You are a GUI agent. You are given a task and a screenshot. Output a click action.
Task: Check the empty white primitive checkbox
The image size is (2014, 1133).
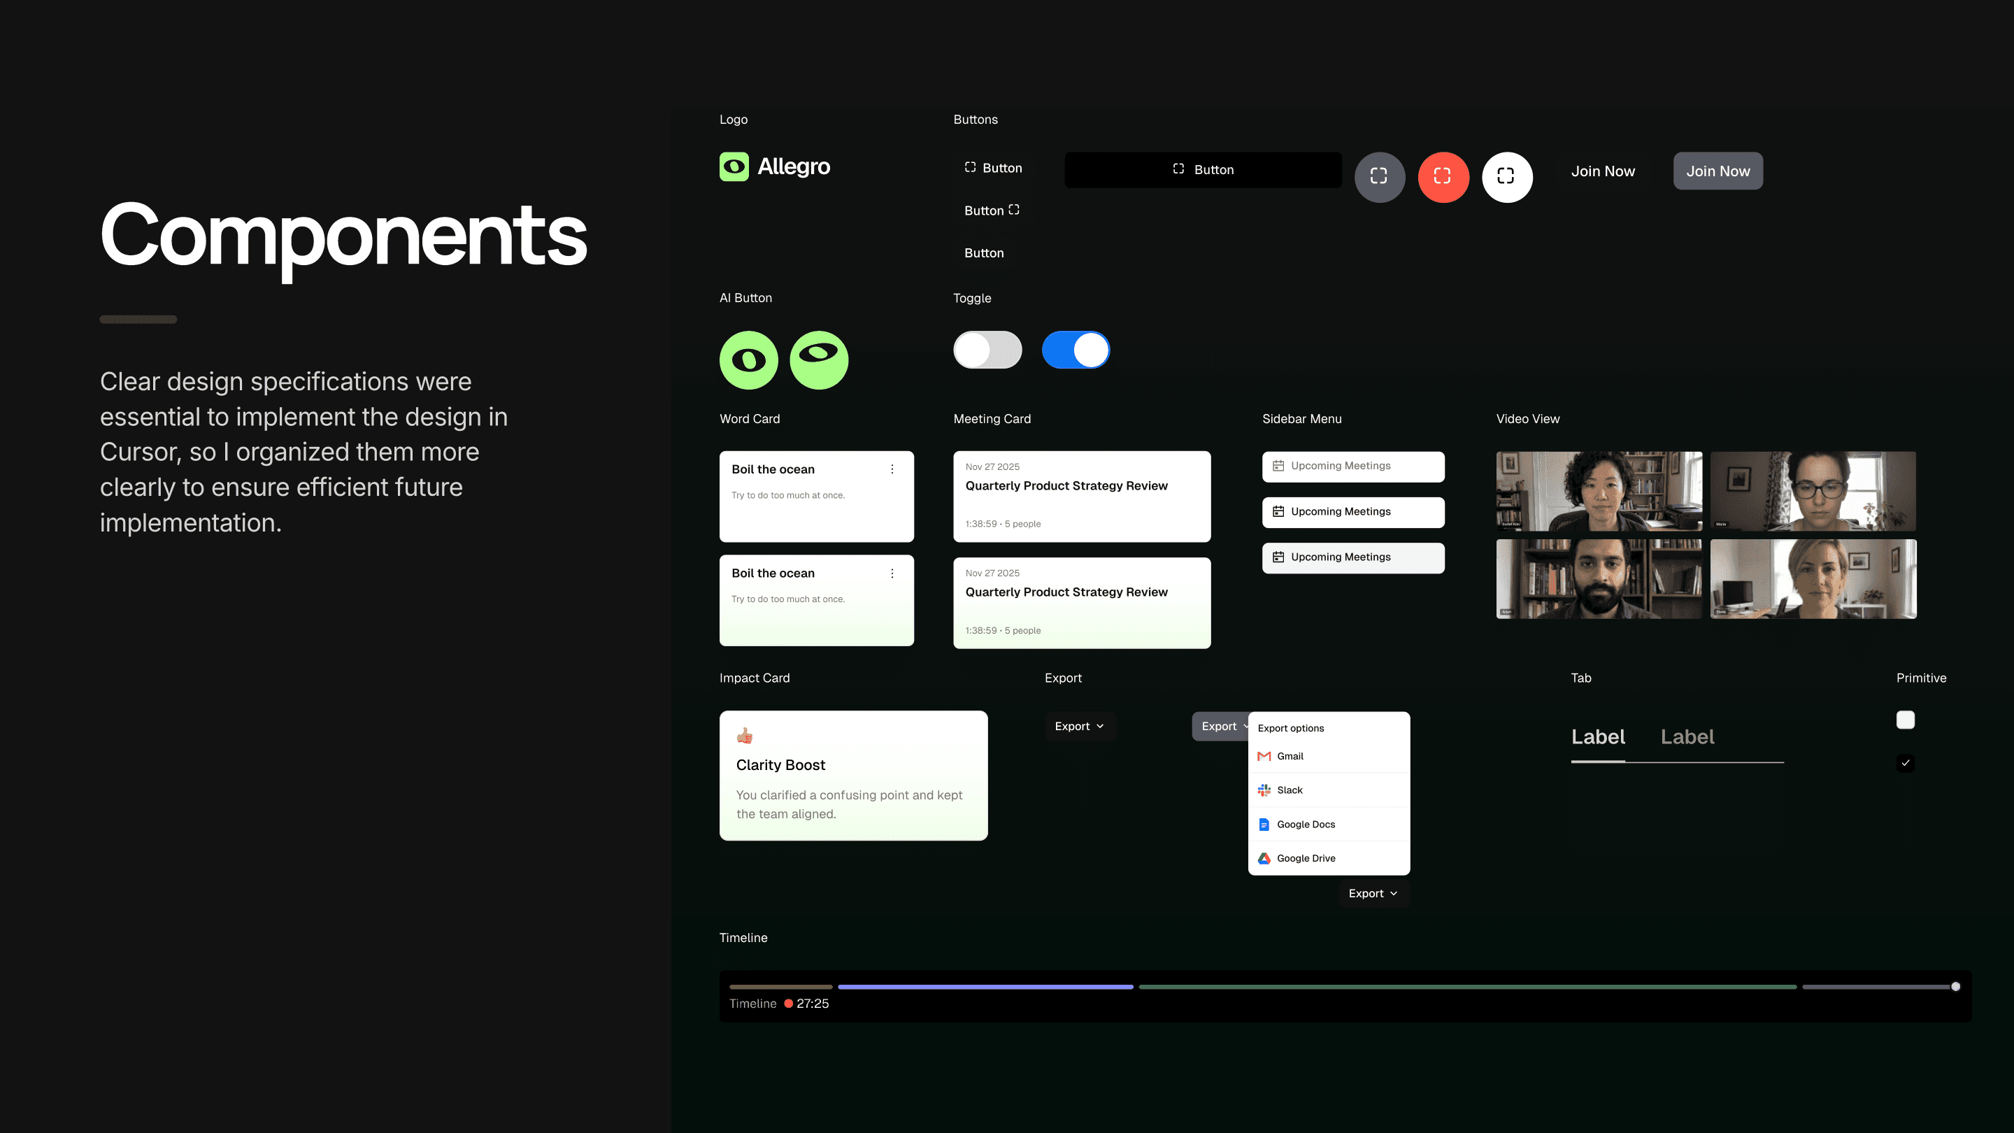(x=1906, y=720)
